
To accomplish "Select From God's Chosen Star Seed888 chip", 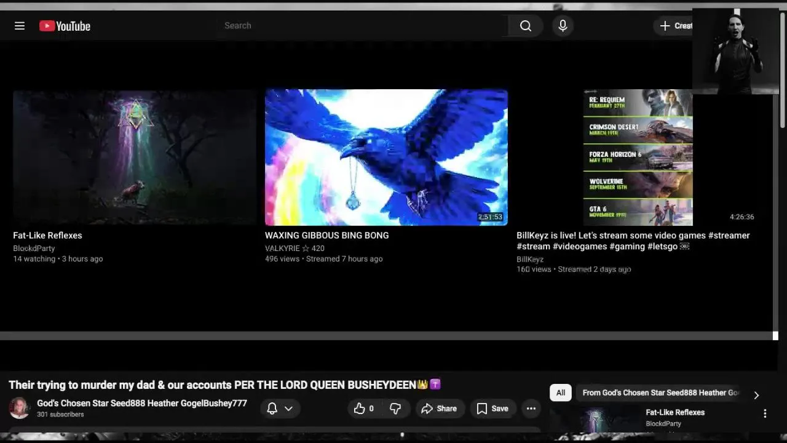I will click(660, 393).
